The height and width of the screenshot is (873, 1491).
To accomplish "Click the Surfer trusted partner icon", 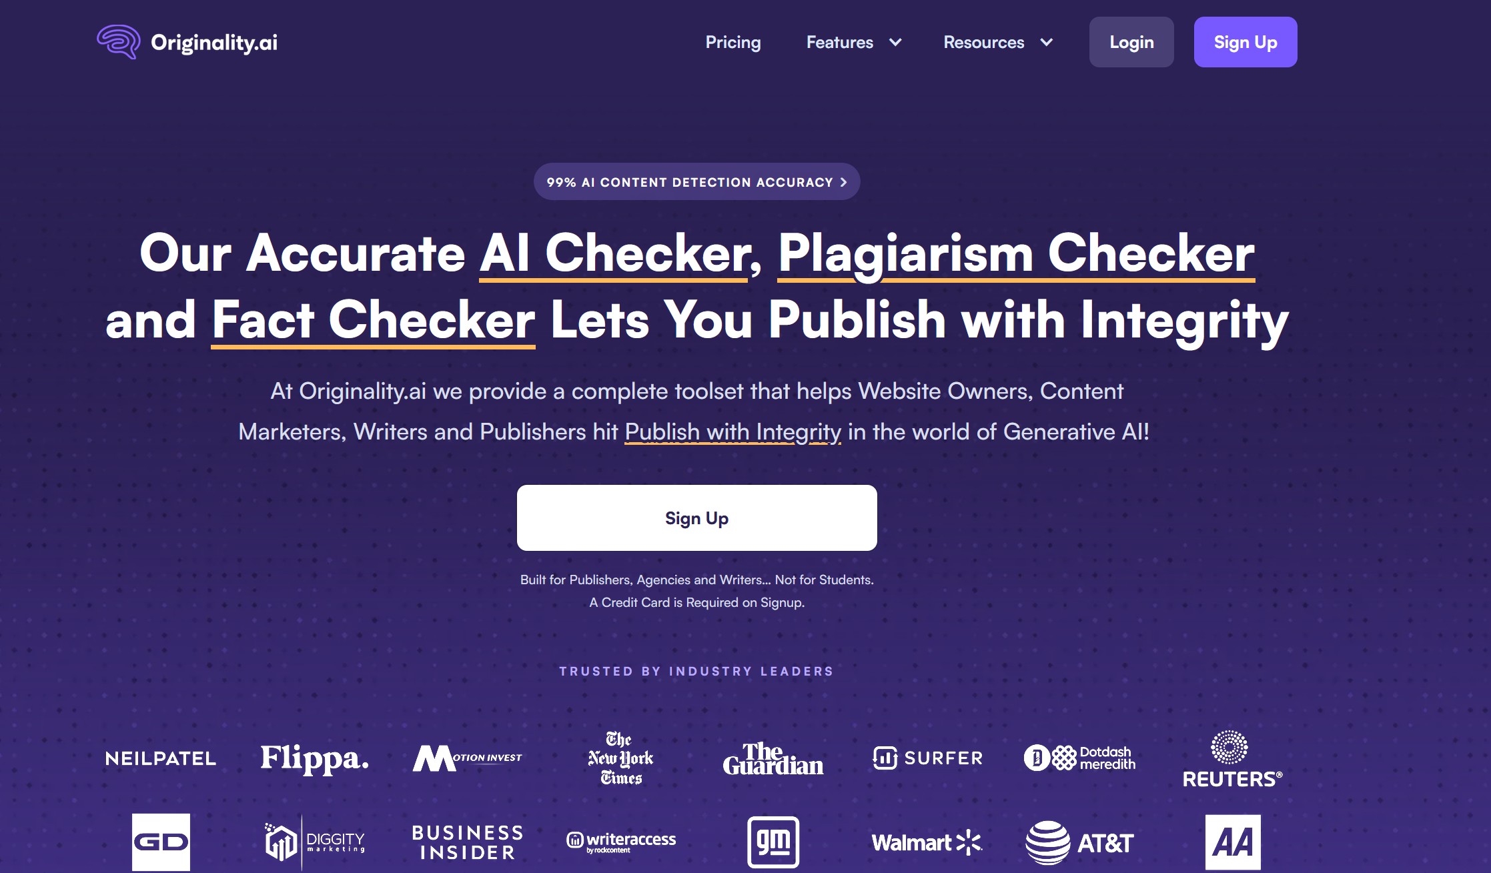I will point(927,758).
